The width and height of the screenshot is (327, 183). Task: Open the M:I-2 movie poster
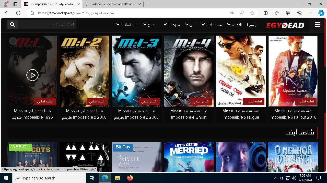(85, 71)
